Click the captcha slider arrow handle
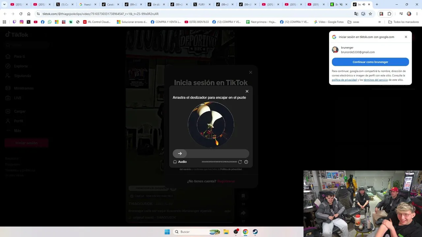Image resolution: width=422 pixels, height=237 pixels. [x=180, y=153]
